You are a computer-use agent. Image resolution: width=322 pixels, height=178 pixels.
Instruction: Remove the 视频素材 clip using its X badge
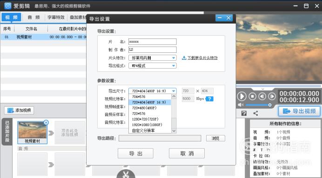[x=46, y=122]
